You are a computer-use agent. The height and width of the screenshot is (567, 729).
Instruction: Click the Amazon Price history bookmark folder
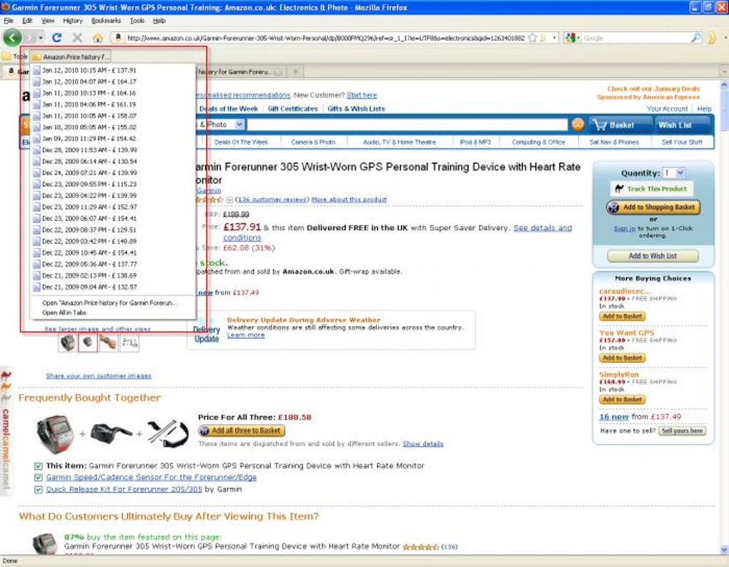pyautogui.click(x=71, y=56)
